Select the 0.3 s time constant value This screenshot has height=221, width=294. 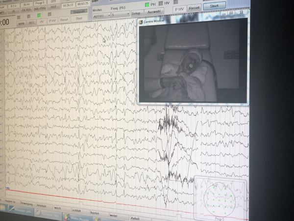coord(14,6)
